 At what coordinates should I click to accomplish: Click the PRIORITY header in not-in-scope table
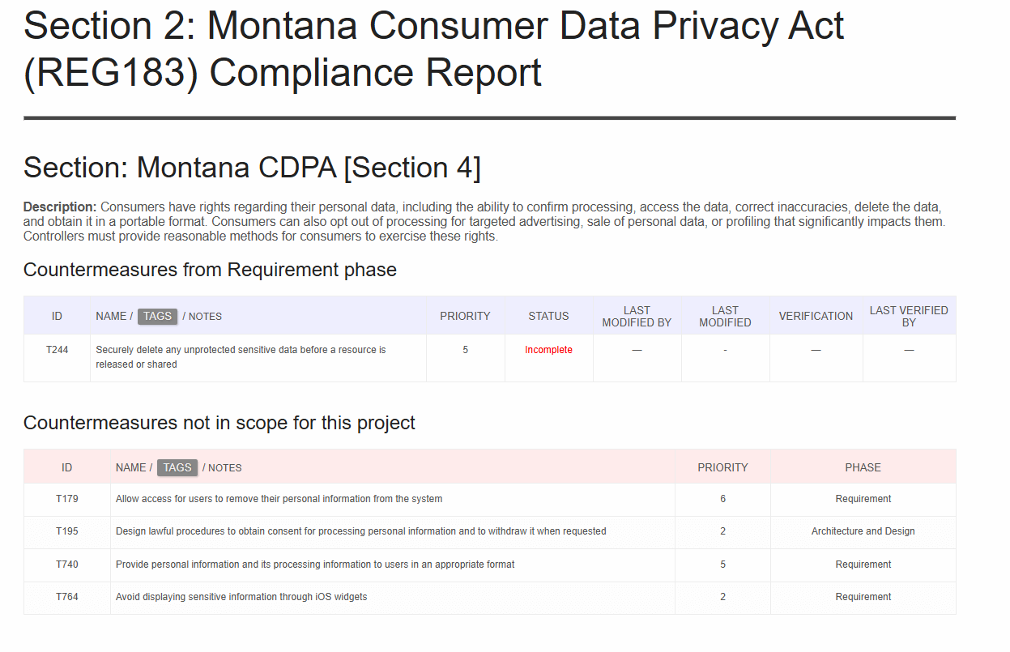coord(722,467)
